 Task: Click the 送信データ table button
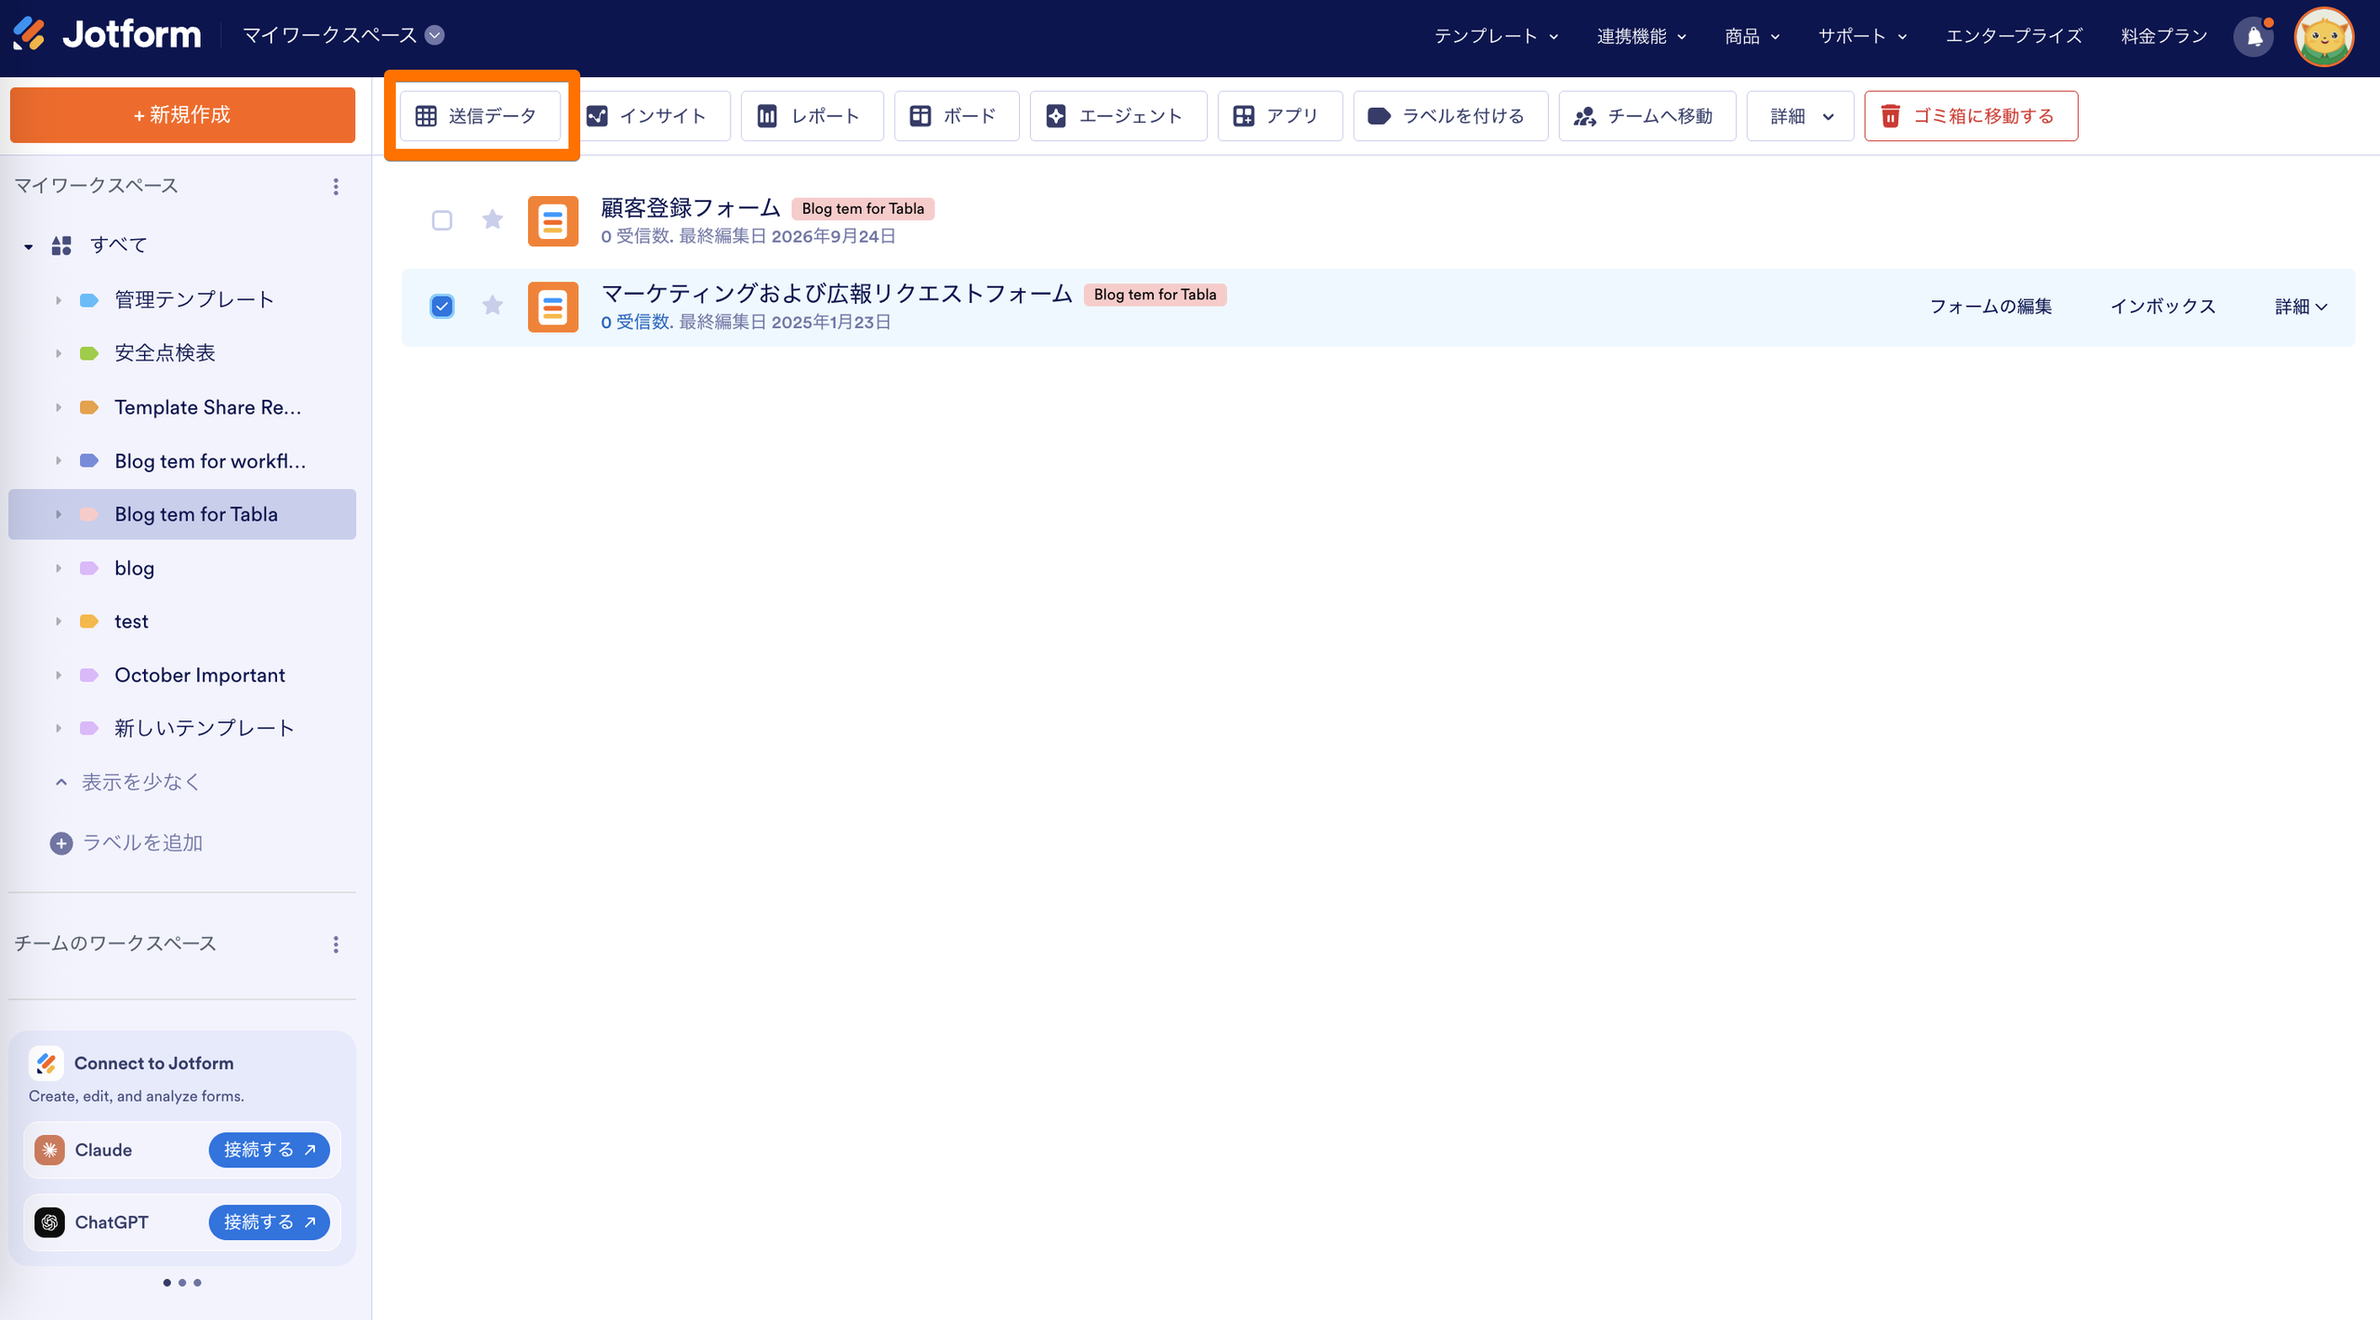480,116
